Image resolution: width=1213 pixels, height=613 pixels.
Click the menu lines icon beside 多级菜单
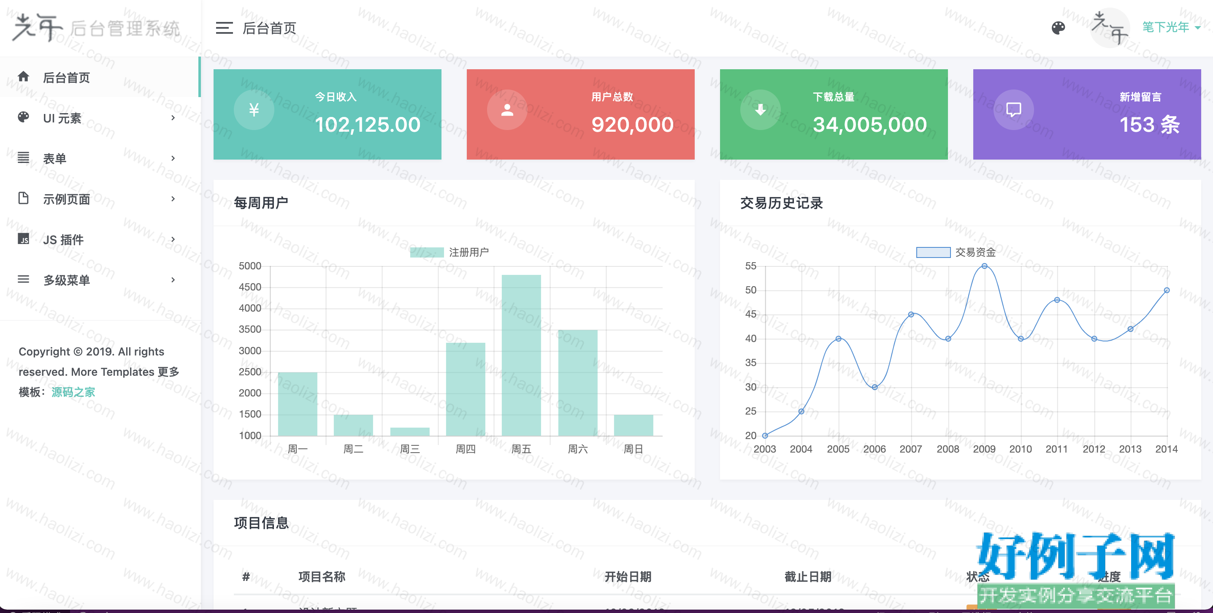tap(23, 279)
